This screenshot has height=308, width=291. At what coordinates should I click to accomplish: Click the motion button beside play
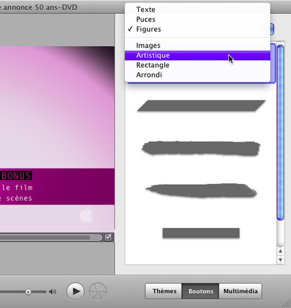[98, 291]
